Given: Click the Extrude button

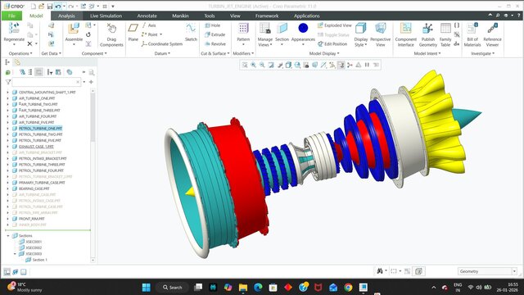Looking at the screenshot, I should point(215,34).
